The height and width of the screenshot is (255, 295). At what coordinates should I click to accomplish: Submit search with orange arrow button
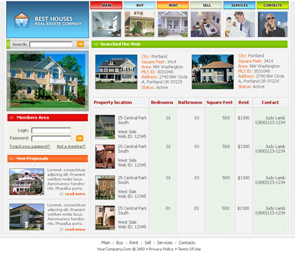pos(80,44)
